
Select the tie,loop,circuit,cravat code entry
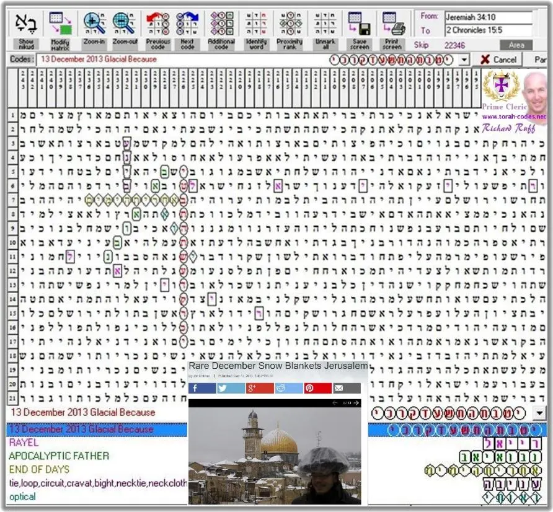98,483
